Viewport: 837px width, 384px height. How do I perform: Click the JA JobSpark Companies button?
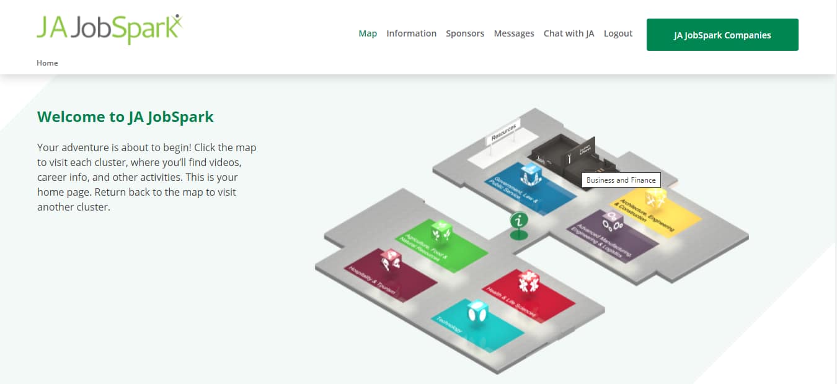pos(722,35)
